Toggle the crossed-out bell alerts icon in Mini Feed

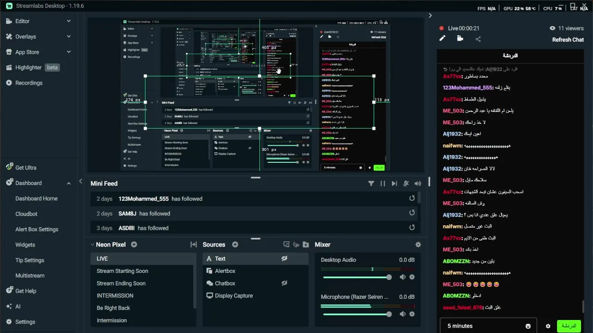(406, 184)
